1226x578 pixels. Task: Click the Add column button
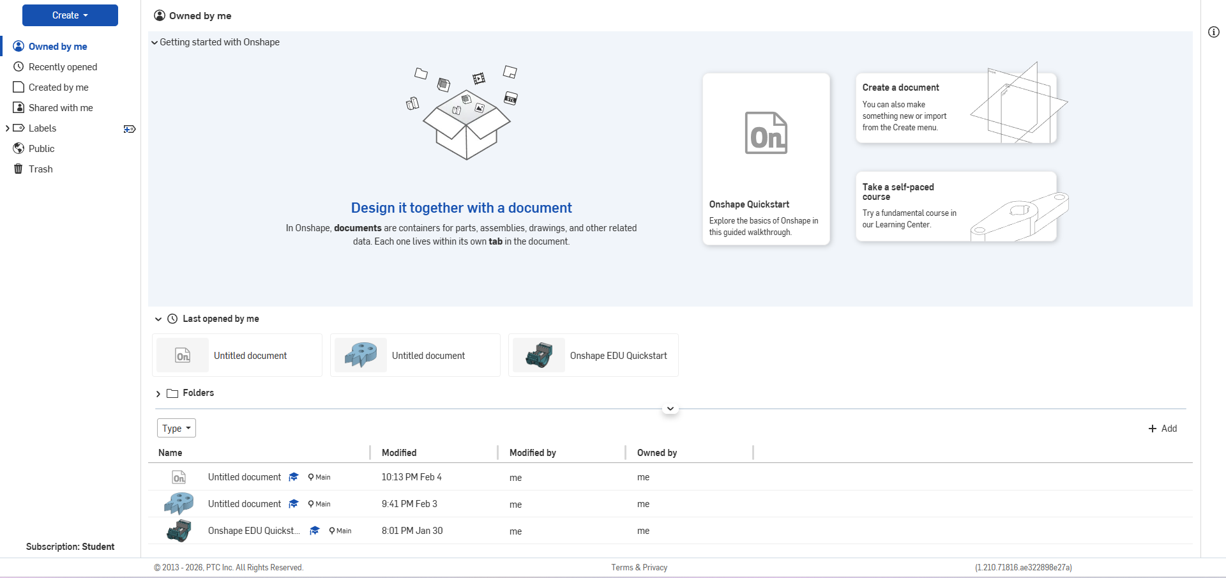point(1162,429)
